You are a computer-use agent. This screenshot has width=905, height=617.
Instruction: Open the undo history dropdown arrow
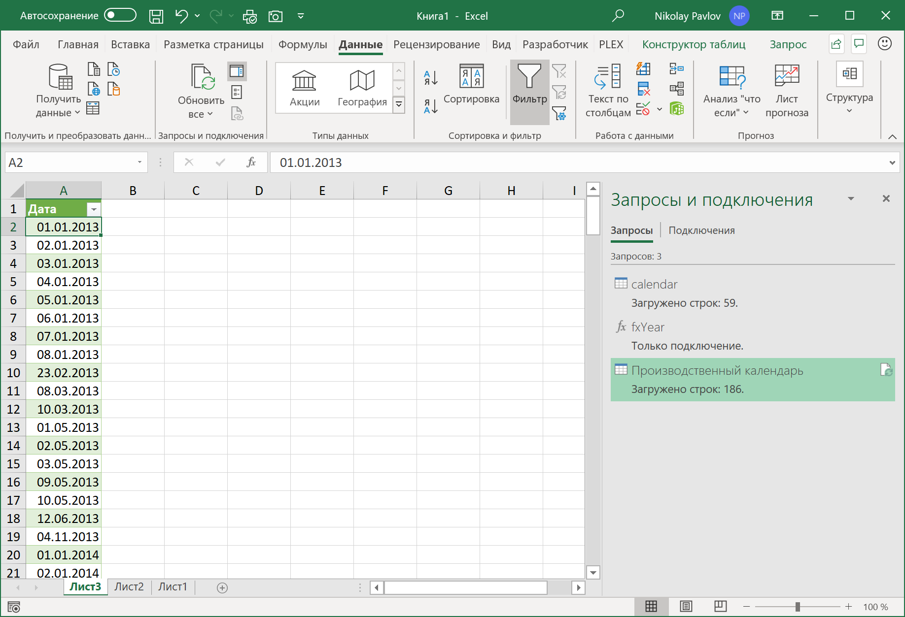coord(197,16)
